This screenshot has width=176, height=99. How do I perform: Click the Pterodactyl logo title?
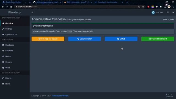pos(15,12)
